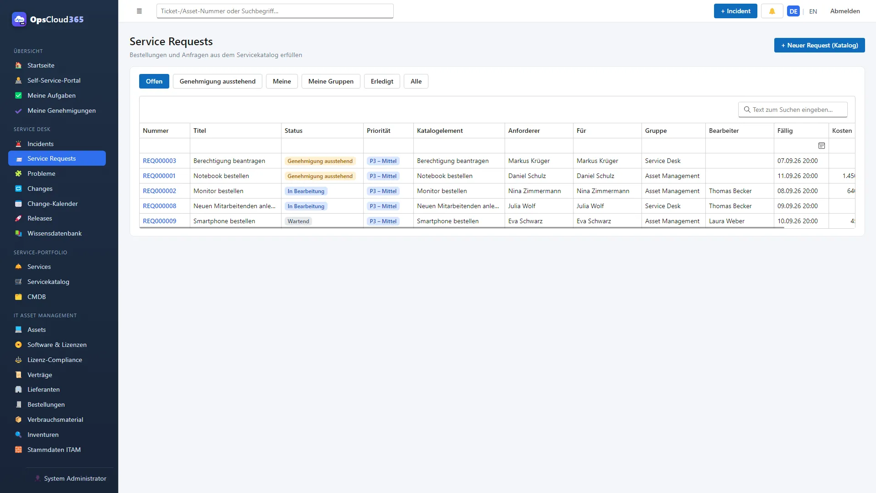Open request REQ000002

tap(159, 191)
